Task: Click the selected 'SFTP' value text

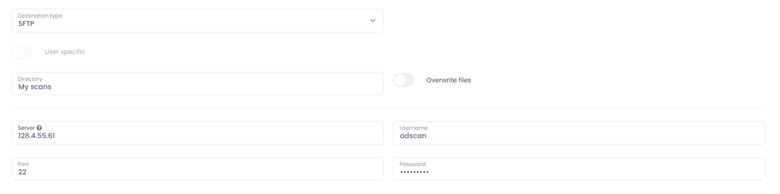Action: point(26,24)
